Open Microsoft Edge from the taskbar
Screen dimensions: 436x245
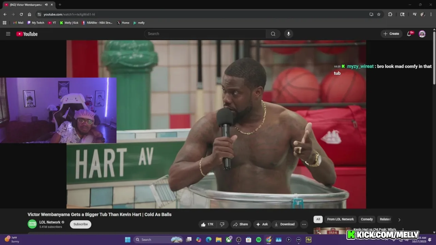pyautogui.click(x=208, y=240)
